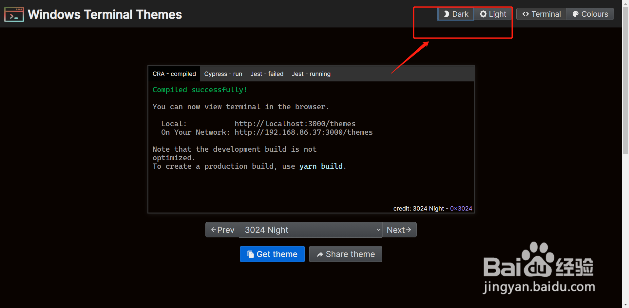Open the 3024 Night theme dropdown
Screen dimensions: 629x308
click(x=310, y=230)
